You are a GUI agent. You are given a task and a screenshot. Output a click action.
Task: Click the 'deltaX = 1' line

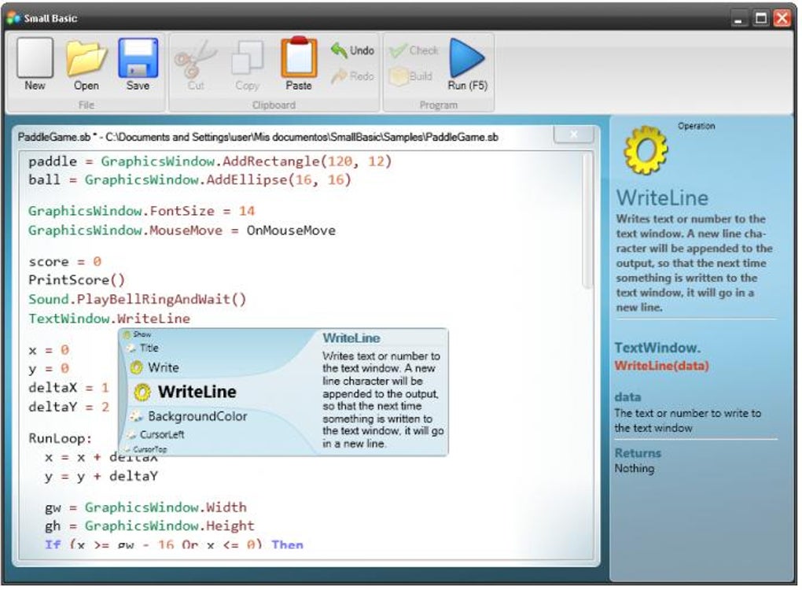[69, 388]
